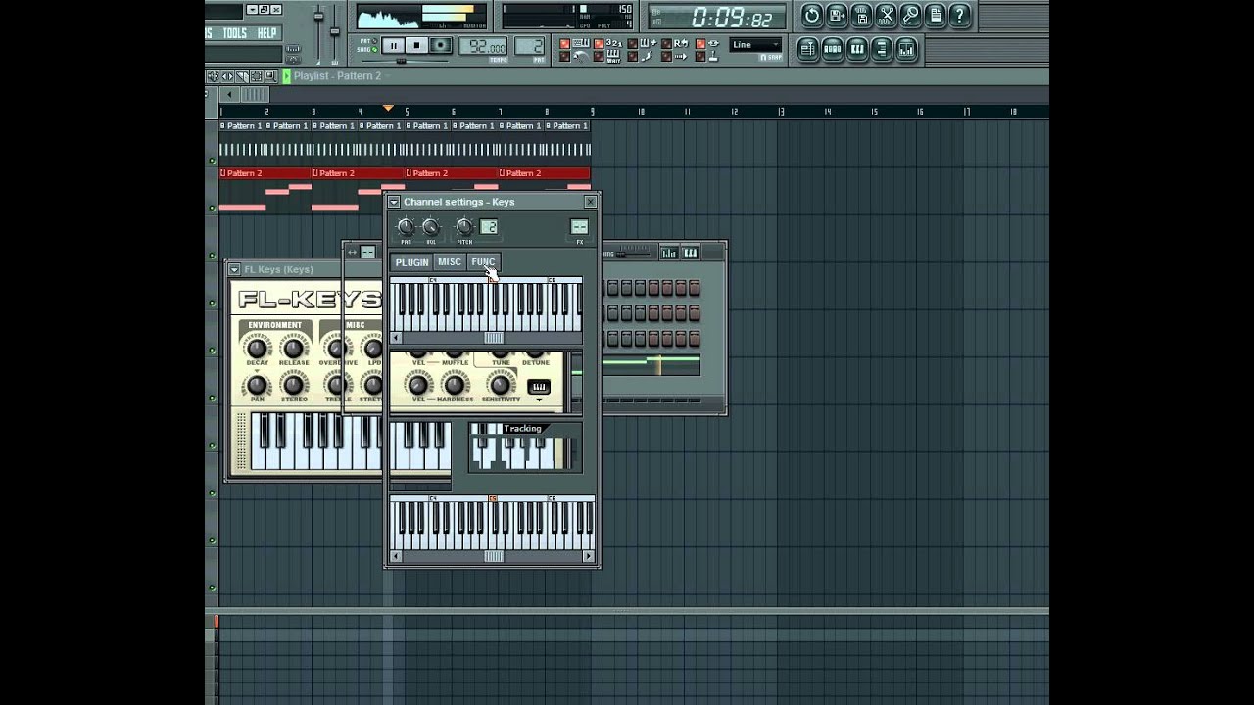Click upper keyboard scrollbar thumb in Channel settings
Screen dimensions: 1254x705
click(494, 338)
